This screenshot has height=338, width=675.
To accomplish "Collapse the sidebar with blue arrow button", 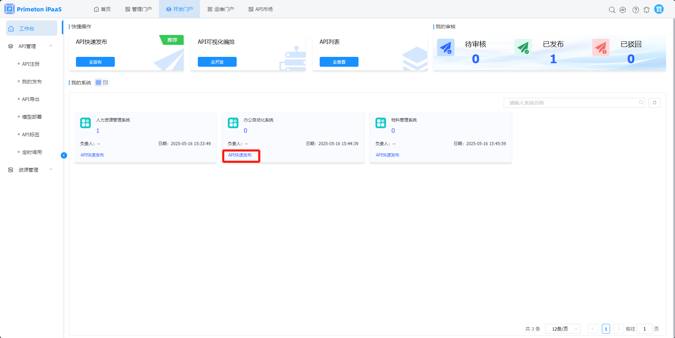I will pos(64,155).
